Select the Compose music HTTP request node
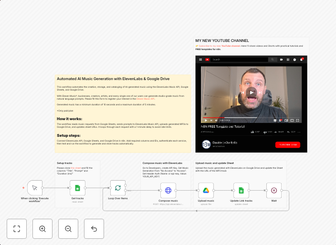 tap(168, 190)
